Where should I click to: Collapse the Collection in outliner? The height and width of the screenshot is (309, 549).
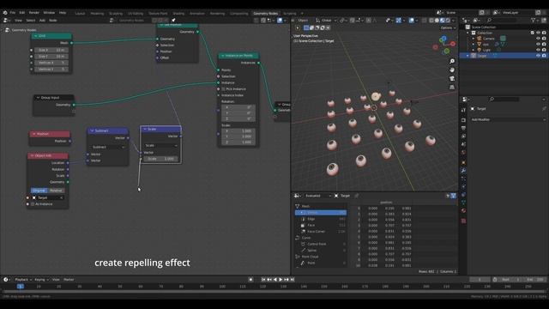click(468, 33)
